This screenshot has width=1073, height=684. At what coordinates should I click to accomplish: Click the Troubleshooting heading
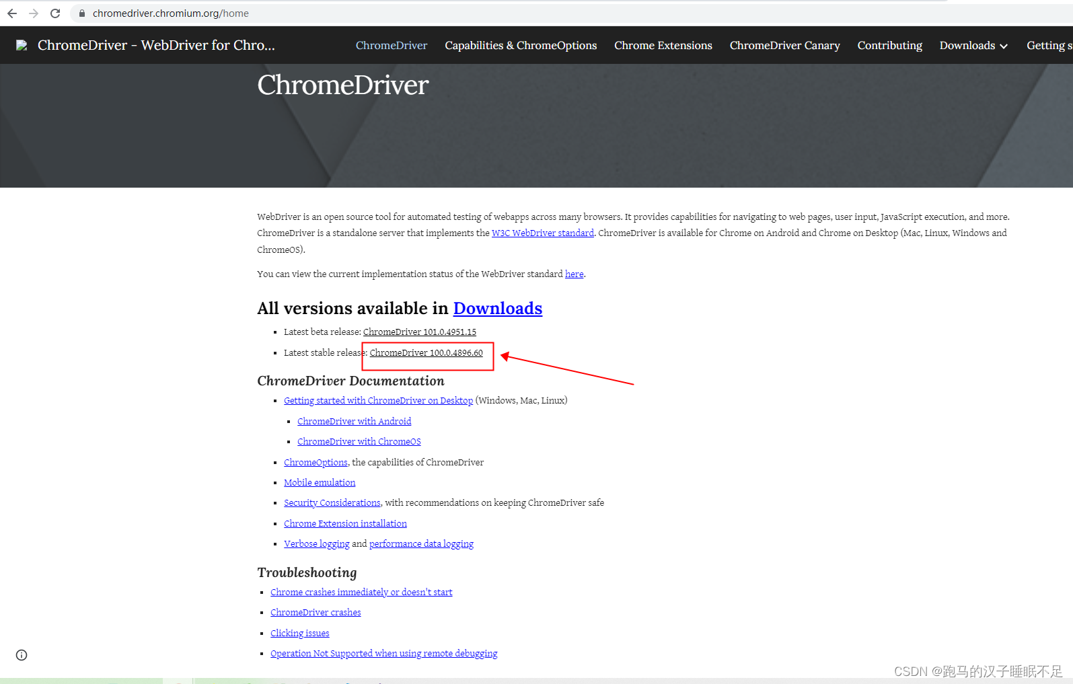coord(307,572)
